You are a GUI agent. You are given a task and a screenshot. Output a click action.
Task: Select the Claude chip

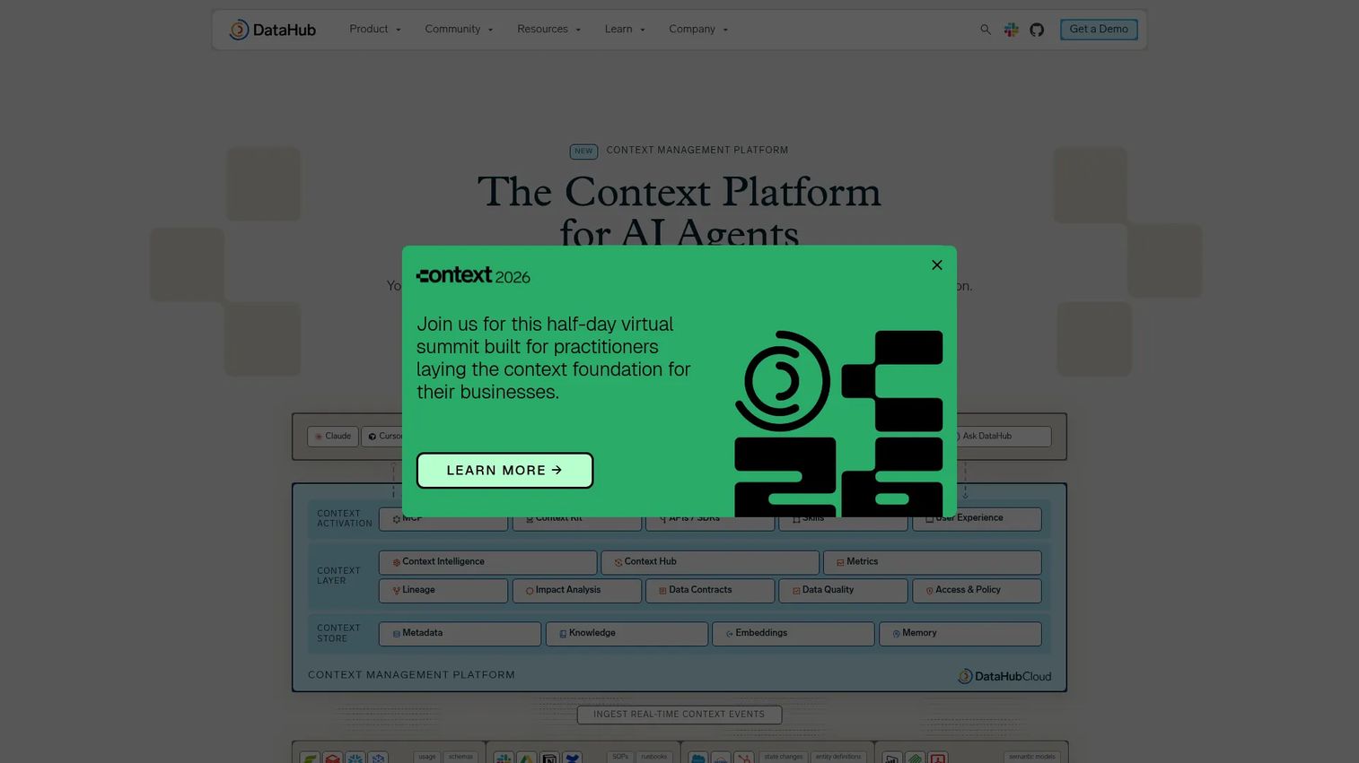click(x=333, y=437)
